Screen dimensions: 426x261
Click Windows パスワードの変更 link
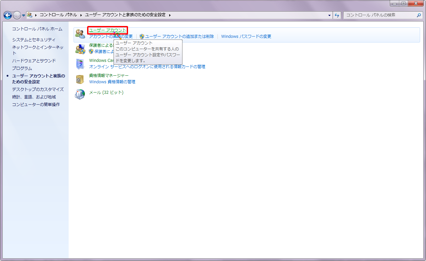246,37
